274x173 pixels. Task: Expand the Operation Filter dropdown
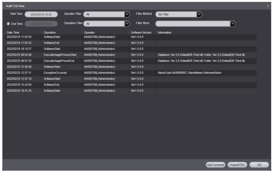point(127,24)
